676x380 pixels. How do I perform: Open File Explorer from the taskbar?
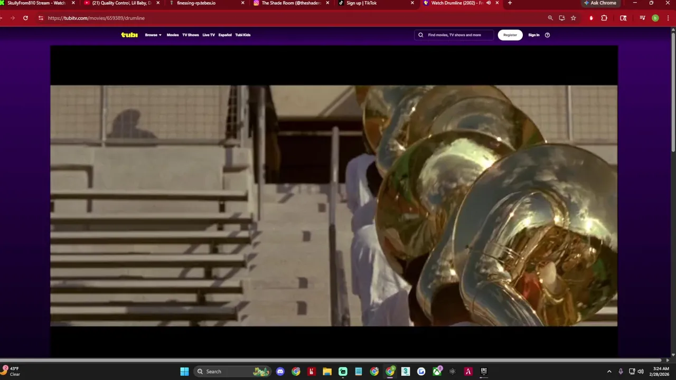[327, 372]
